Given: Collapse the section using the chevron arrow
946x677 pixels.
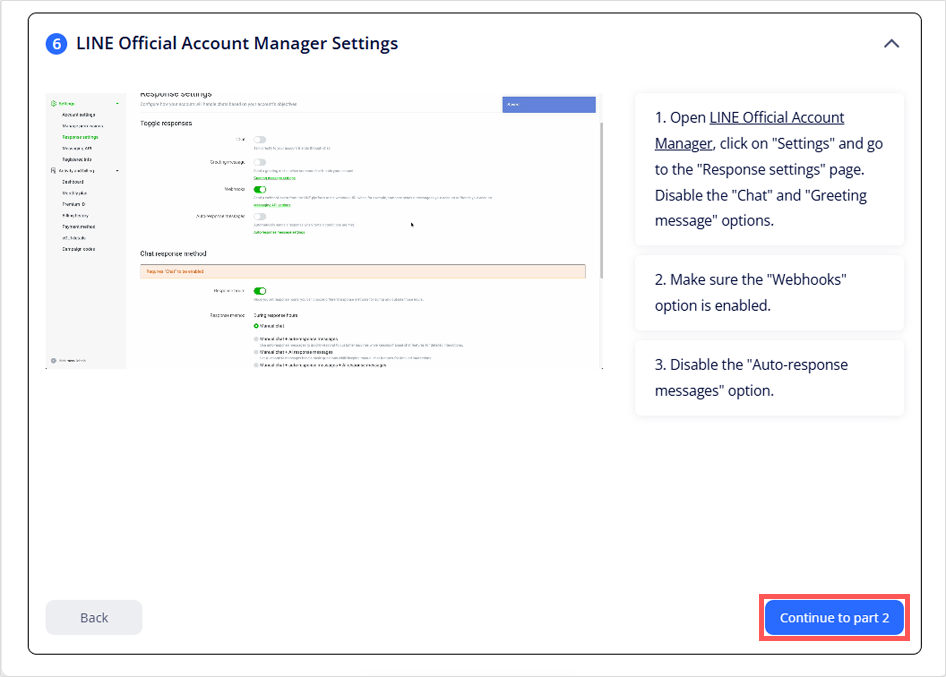Looking at the screenshot, I should [891, 43].
